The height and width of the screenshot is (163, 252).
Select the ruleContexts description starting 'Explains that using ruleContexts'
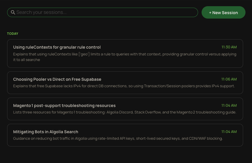click(x=125, y=57)
